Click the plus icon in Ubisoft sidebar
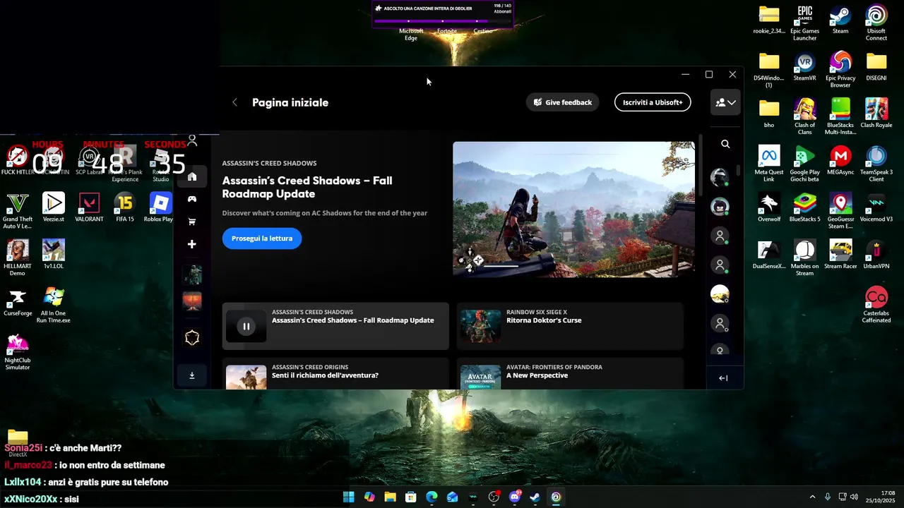 coord(192,244)
